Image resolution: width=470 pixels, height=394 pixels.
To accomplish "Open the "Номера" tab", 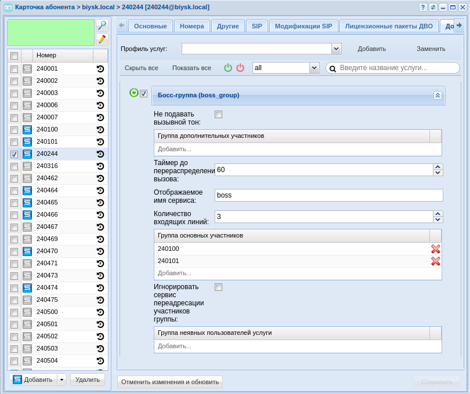I will (x=191, y=26).
